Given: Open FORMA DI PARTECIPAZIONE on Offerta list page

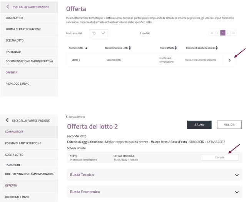Looking at the screenshot, I should point(23,29).
